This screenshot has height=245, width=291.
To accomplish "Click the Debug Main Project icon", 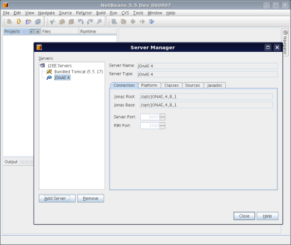I will click(142, 22).
